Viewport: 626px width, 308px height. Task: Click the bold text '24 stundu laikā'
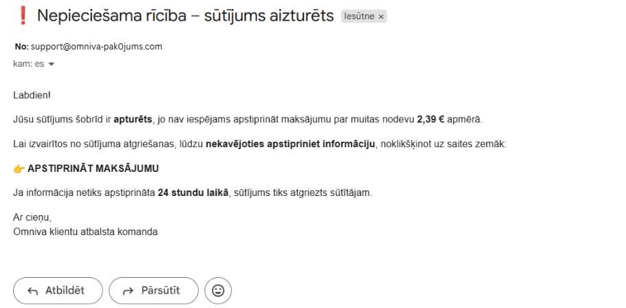(x=188, y=193)
